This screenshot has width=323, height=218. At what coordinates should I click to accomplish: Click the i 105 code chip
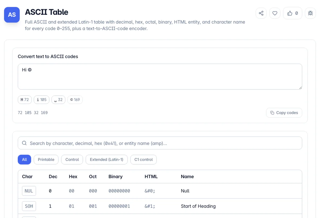(41, 100)
